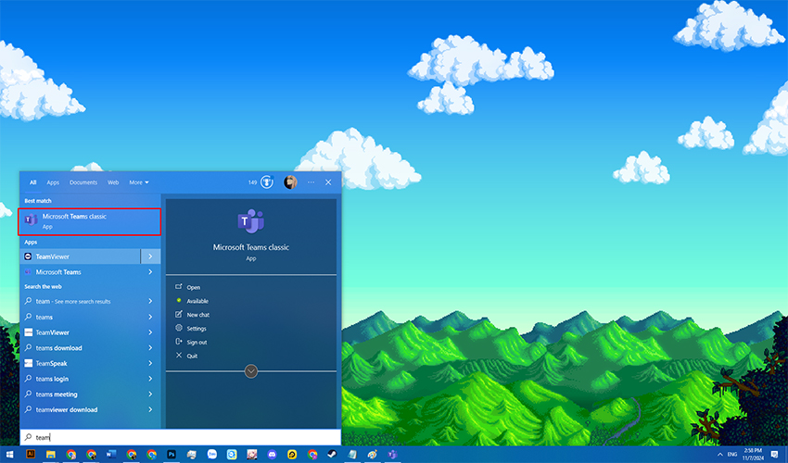Switch to the Documents search tab
788x463 pixels.
pyautogui.click(x=83, y=182)
